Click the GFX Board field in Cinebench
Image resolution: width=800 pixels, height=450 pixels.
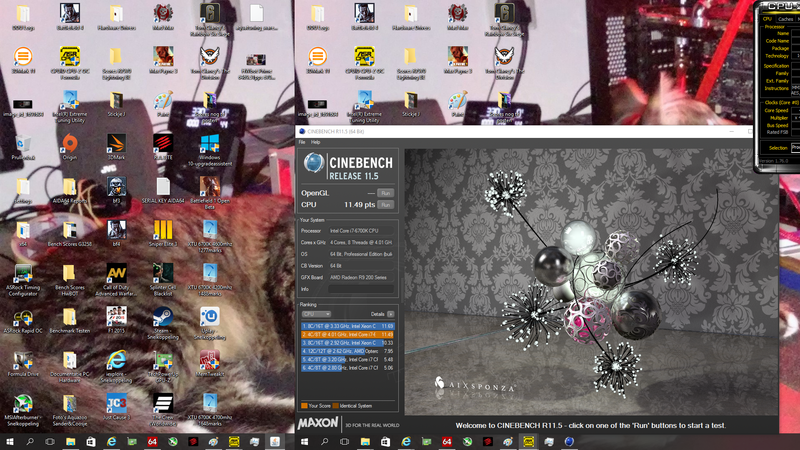click(361, 277)
